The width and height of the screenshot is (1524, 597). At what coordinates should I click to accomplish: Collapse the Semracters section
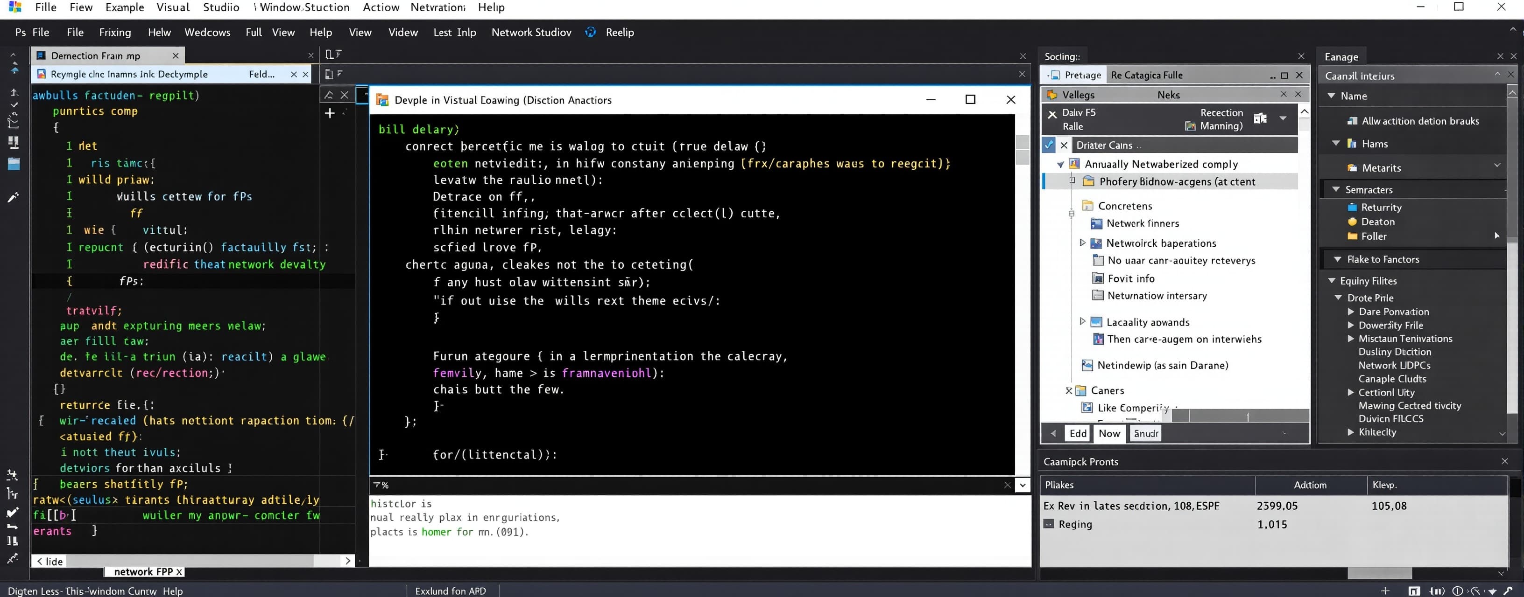(1335, 189)
